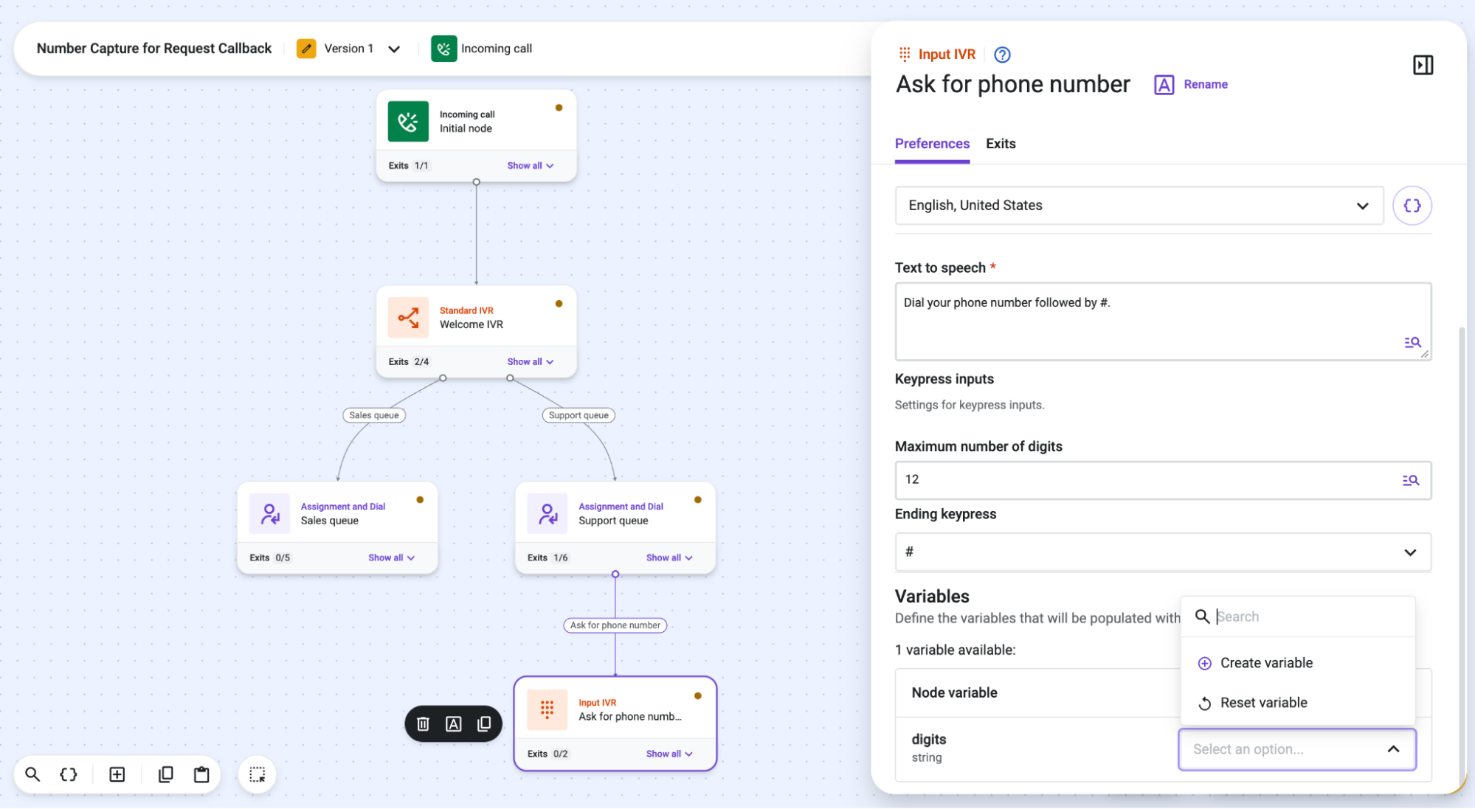Image resolution: width=1475 pixels, height=809 pixels.
Task: Switch to the Exits tab
Action: click(1001, 144)
